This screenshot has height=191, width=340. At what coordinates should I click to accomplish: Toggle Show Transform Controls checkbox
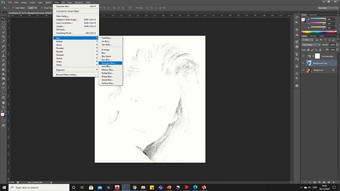42,8
